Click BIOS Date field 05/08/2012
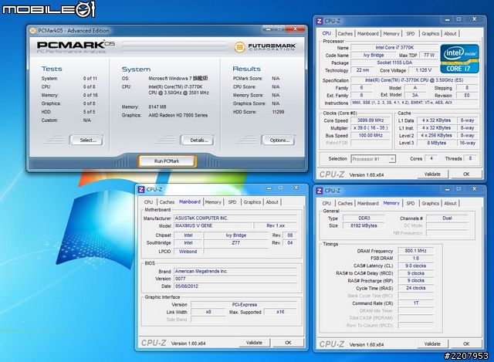The height and width of the screenshot is (362, 494). point(235,286)
